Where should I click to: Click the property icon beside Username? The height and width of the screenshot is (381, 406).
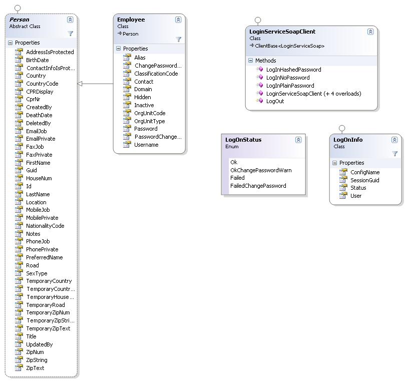[x=127, y=145]
